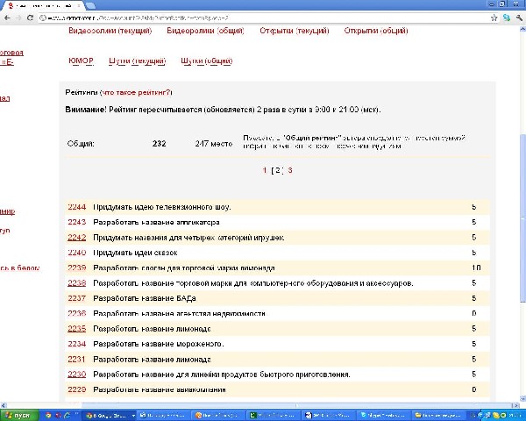This screenshot has width=526, height=421.
Task: Click text 'Разработать название мороженого.'
Action: pos(159,344)
